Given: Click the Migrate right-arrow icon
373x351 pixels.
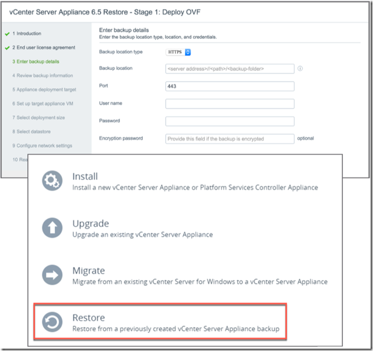Looking at the screenshot, I should [52, 275].
